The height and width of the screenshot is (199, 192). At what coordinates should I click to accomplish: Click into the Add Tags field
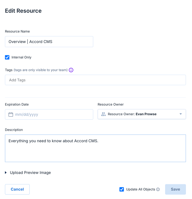coord(95,80)
